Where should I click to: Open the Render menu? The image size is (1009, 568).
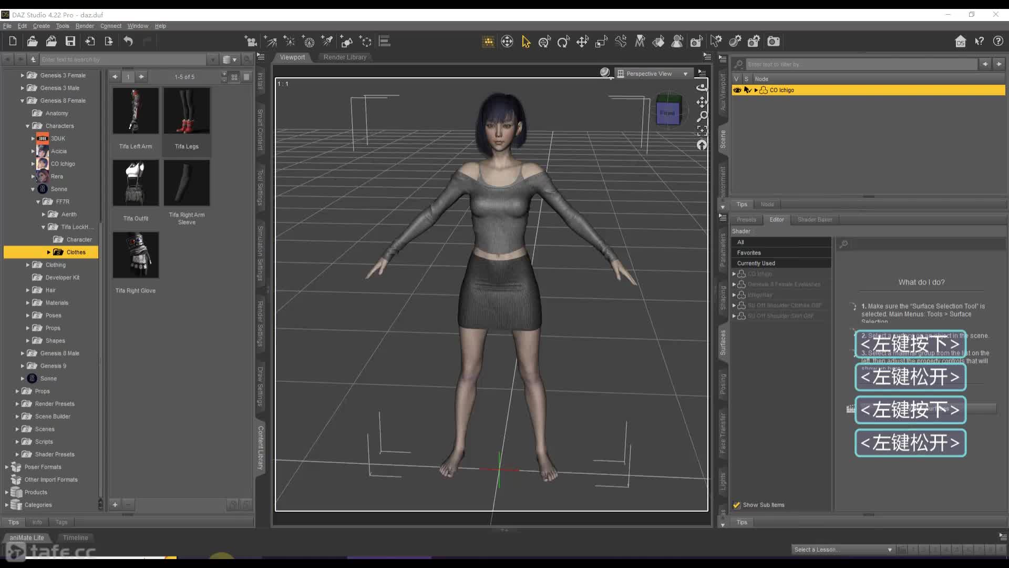(x=85, y=26)
